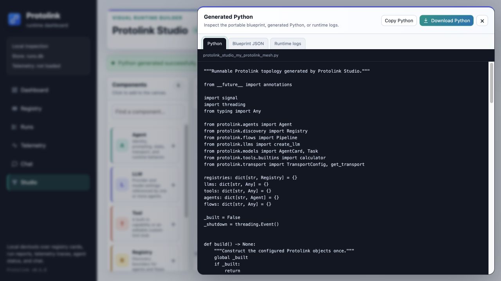Screen dimensions: 501x281
Task: Click 'from protolink.tools.builtins import calculator' line
Action: click(x=265, y=158)
